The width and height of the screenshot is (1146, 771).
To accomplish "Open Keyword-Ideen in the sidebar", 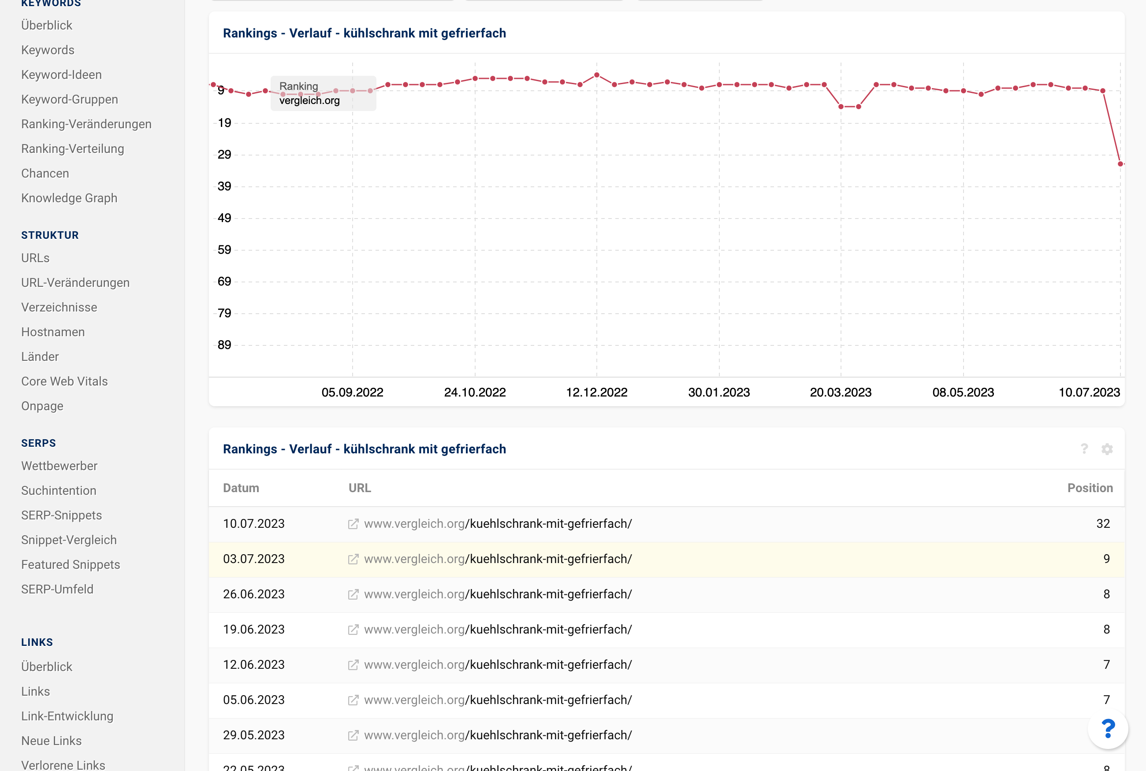I will [x=61, y=75].
